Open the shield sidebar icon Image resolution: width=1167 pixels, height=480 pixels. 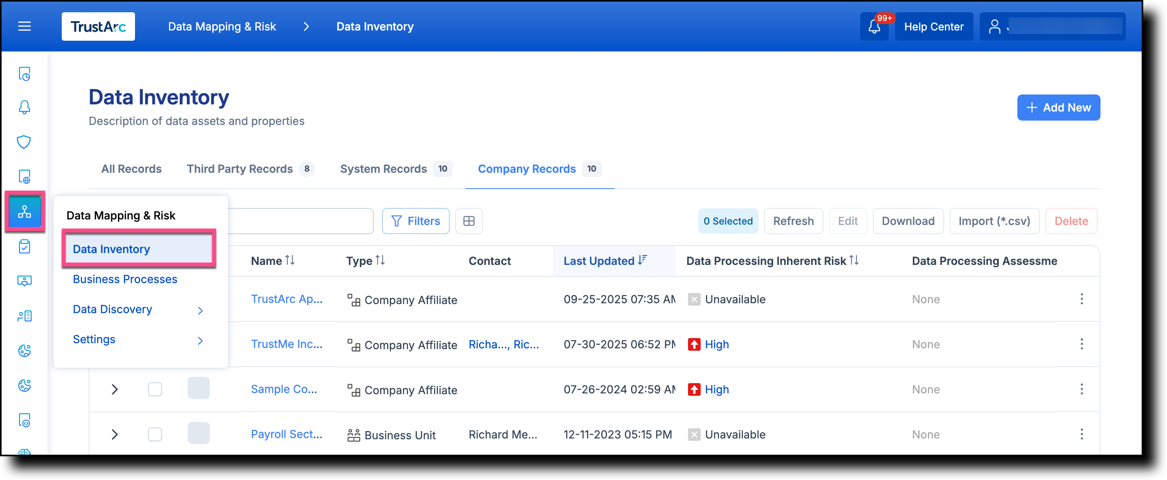[25, 142]
